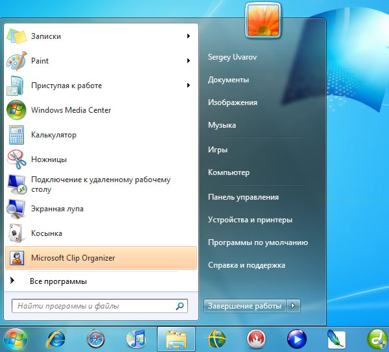The width and height of the screenshot is (389, 352).
Task: Click the Start orb on the taskbar
Action: [16, 339]
